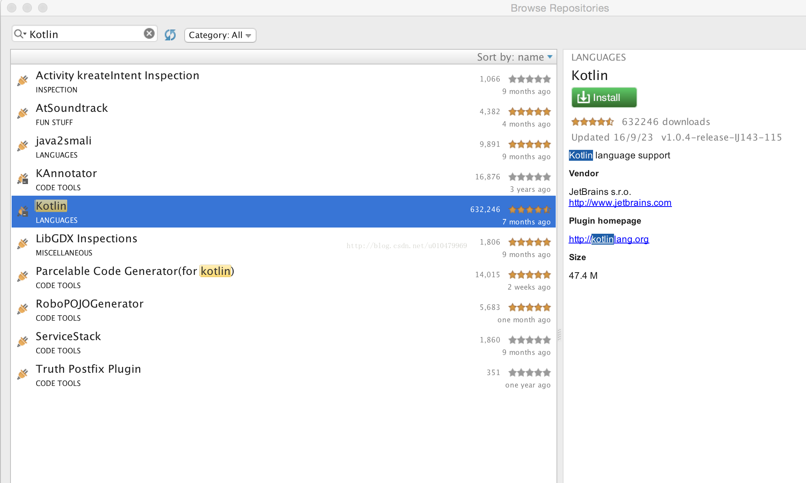This screenshot has width=806, height=483.
Task: Click the 'Kotlin language support' description
Action: click(x=620, y=155)
